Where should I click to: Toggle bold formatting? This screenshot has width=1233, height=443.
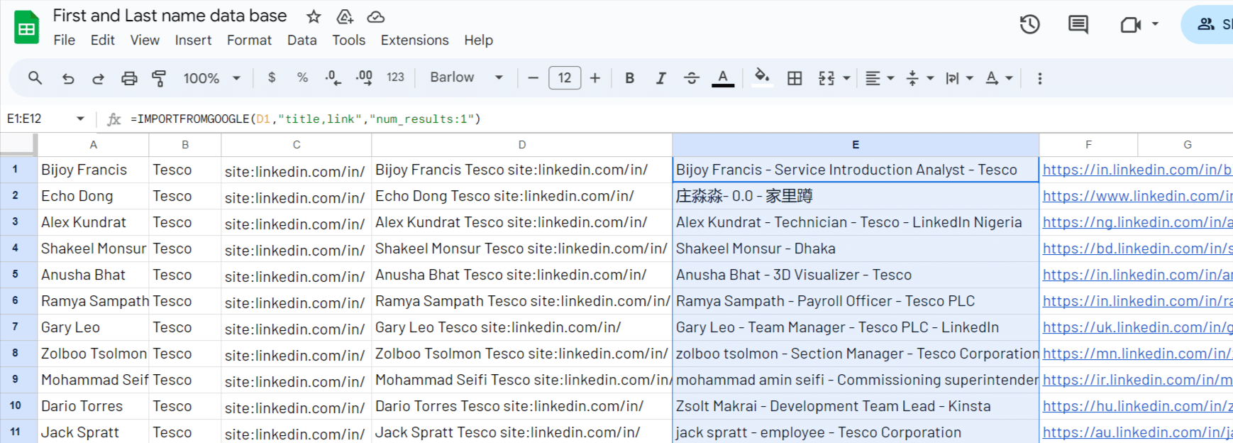(629, 78)
